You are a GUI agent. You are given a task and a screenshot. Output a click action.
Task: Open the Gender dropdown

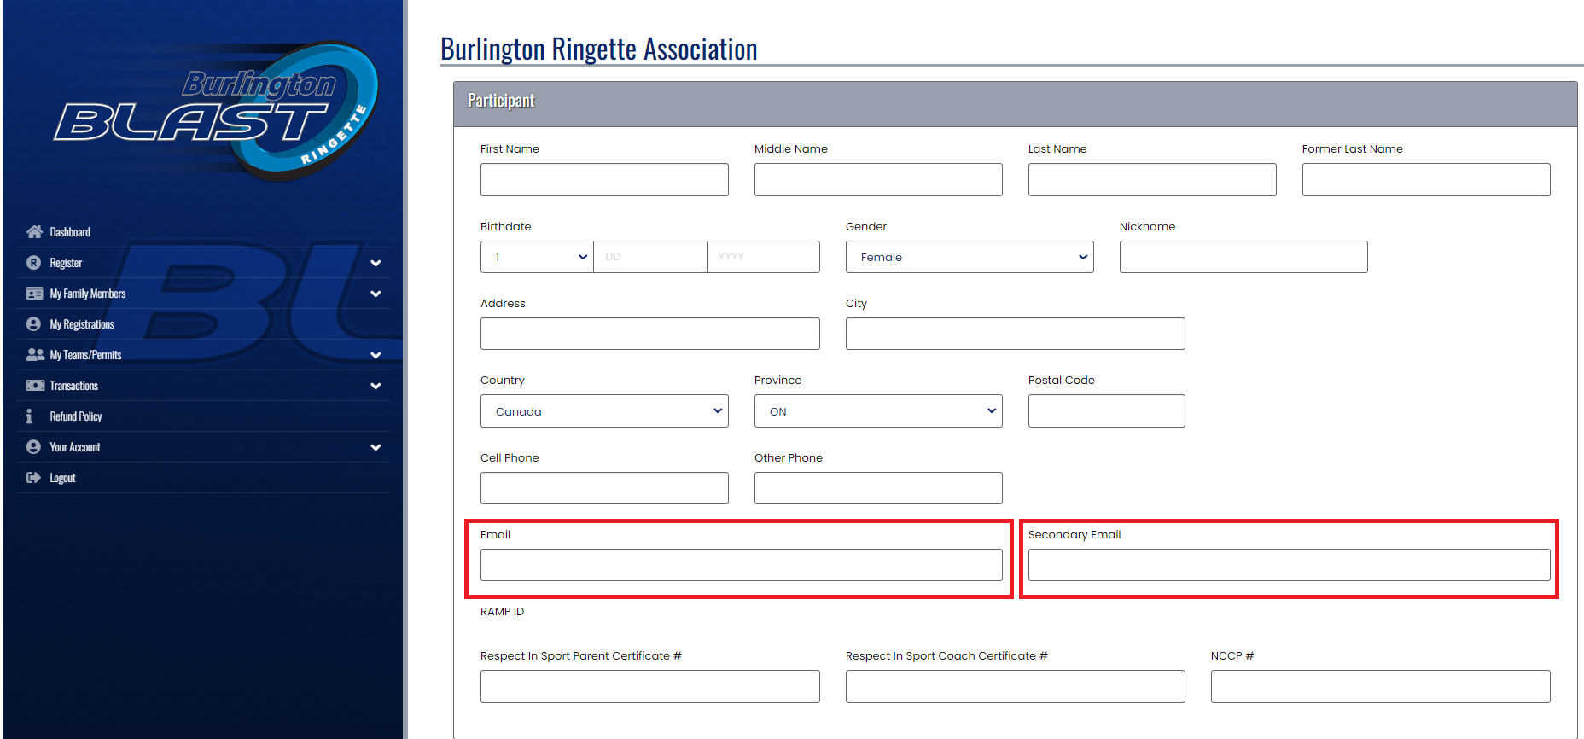tap(970, 257)
